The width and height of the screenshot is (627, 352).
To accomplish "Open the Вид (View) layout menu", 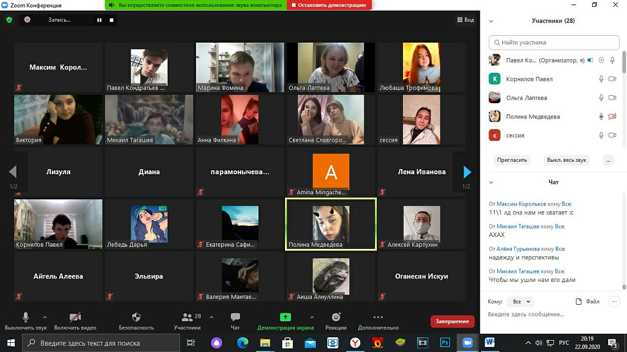I will (x=465, y=20).
